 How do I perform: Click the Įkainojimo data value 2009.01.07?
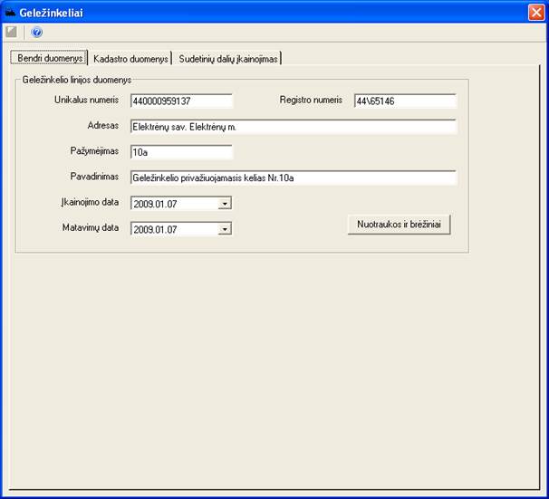pos(155,204)
